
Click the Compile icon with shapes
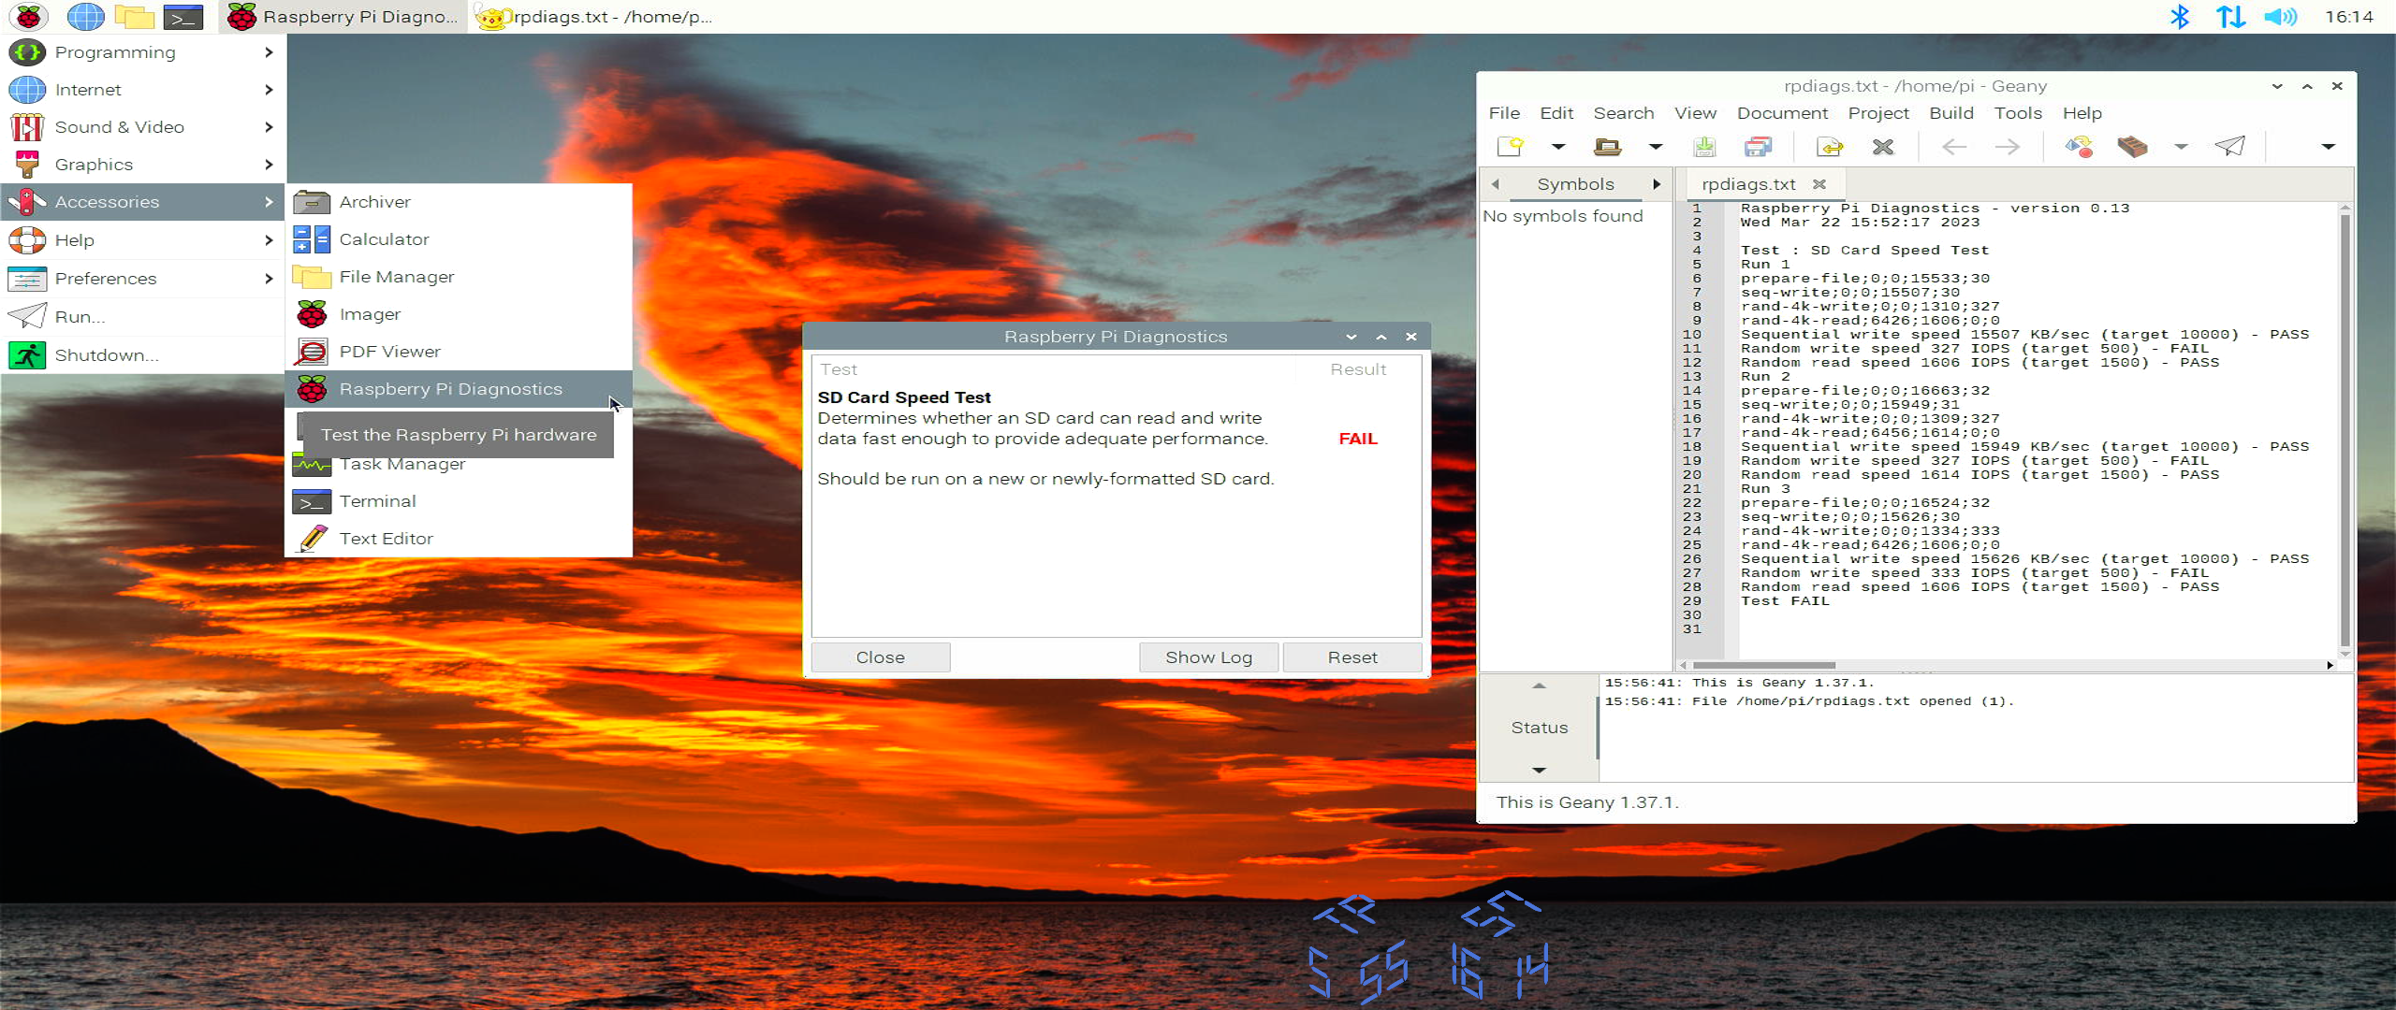click(x=2079, y=147)
